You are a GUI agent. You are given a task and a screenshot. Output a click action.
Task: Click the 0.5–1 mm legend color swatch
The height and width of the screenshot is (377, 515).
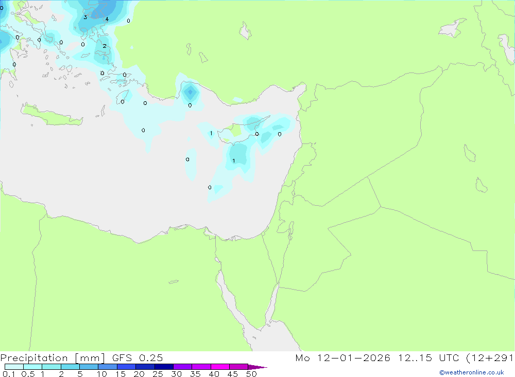pos(33,367)
